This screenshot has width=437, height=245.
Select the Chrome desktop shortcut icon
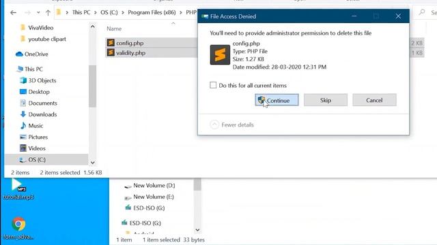[x=18, y=229]
